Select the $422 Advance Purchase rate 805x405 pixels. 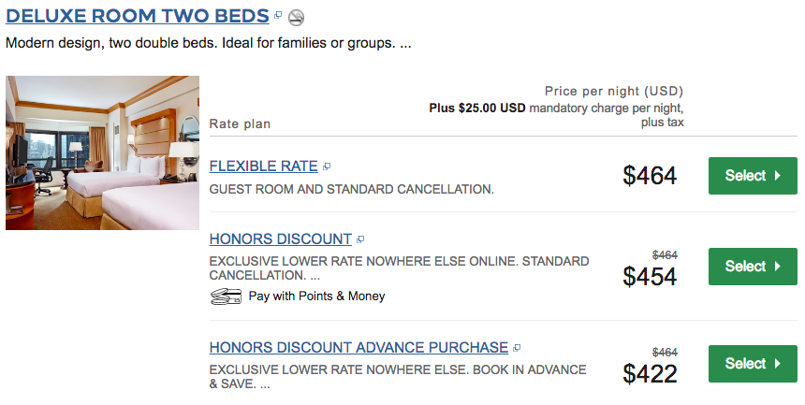tap(753, 364)
